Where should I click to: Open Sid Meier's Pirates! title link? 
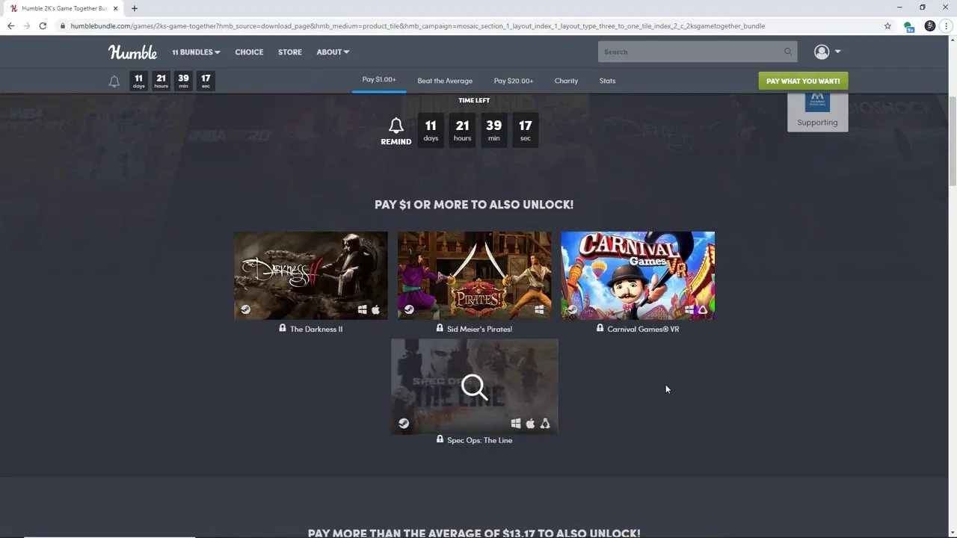point(479,329)
